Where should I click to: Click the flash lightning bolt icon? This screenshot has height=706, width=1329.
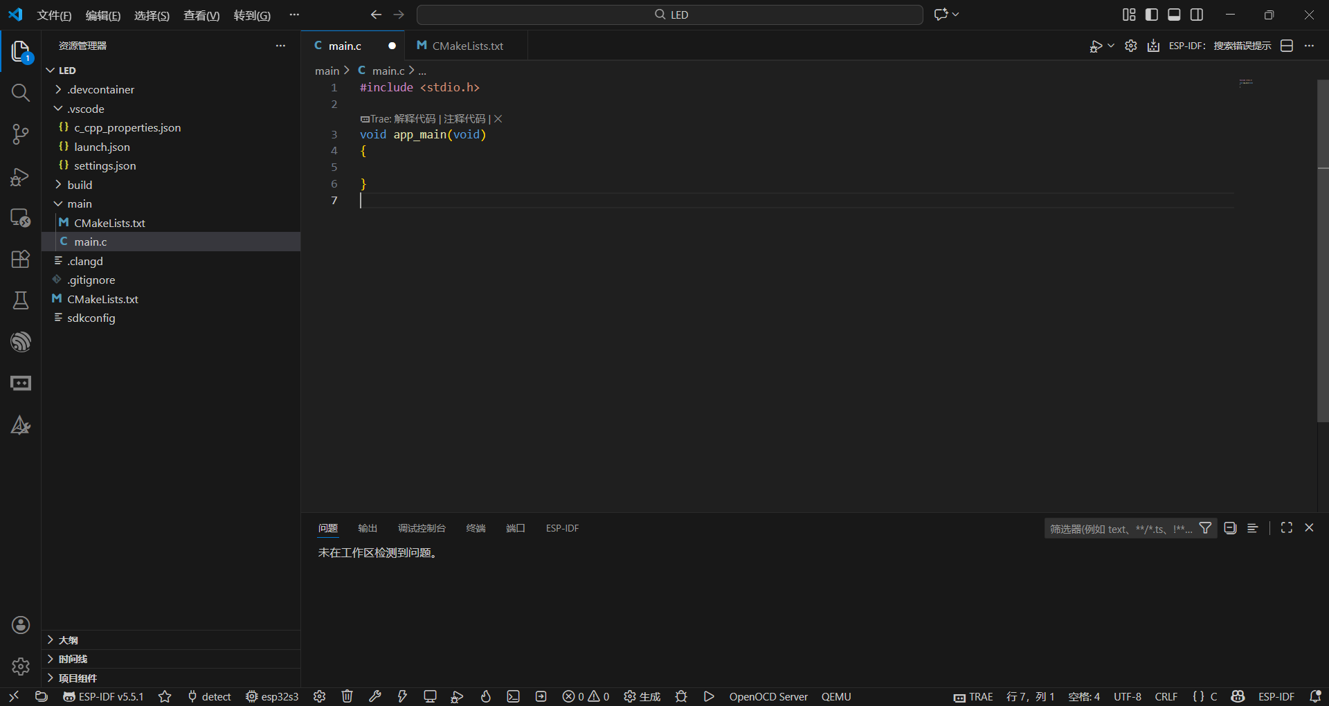coord(402,696)
